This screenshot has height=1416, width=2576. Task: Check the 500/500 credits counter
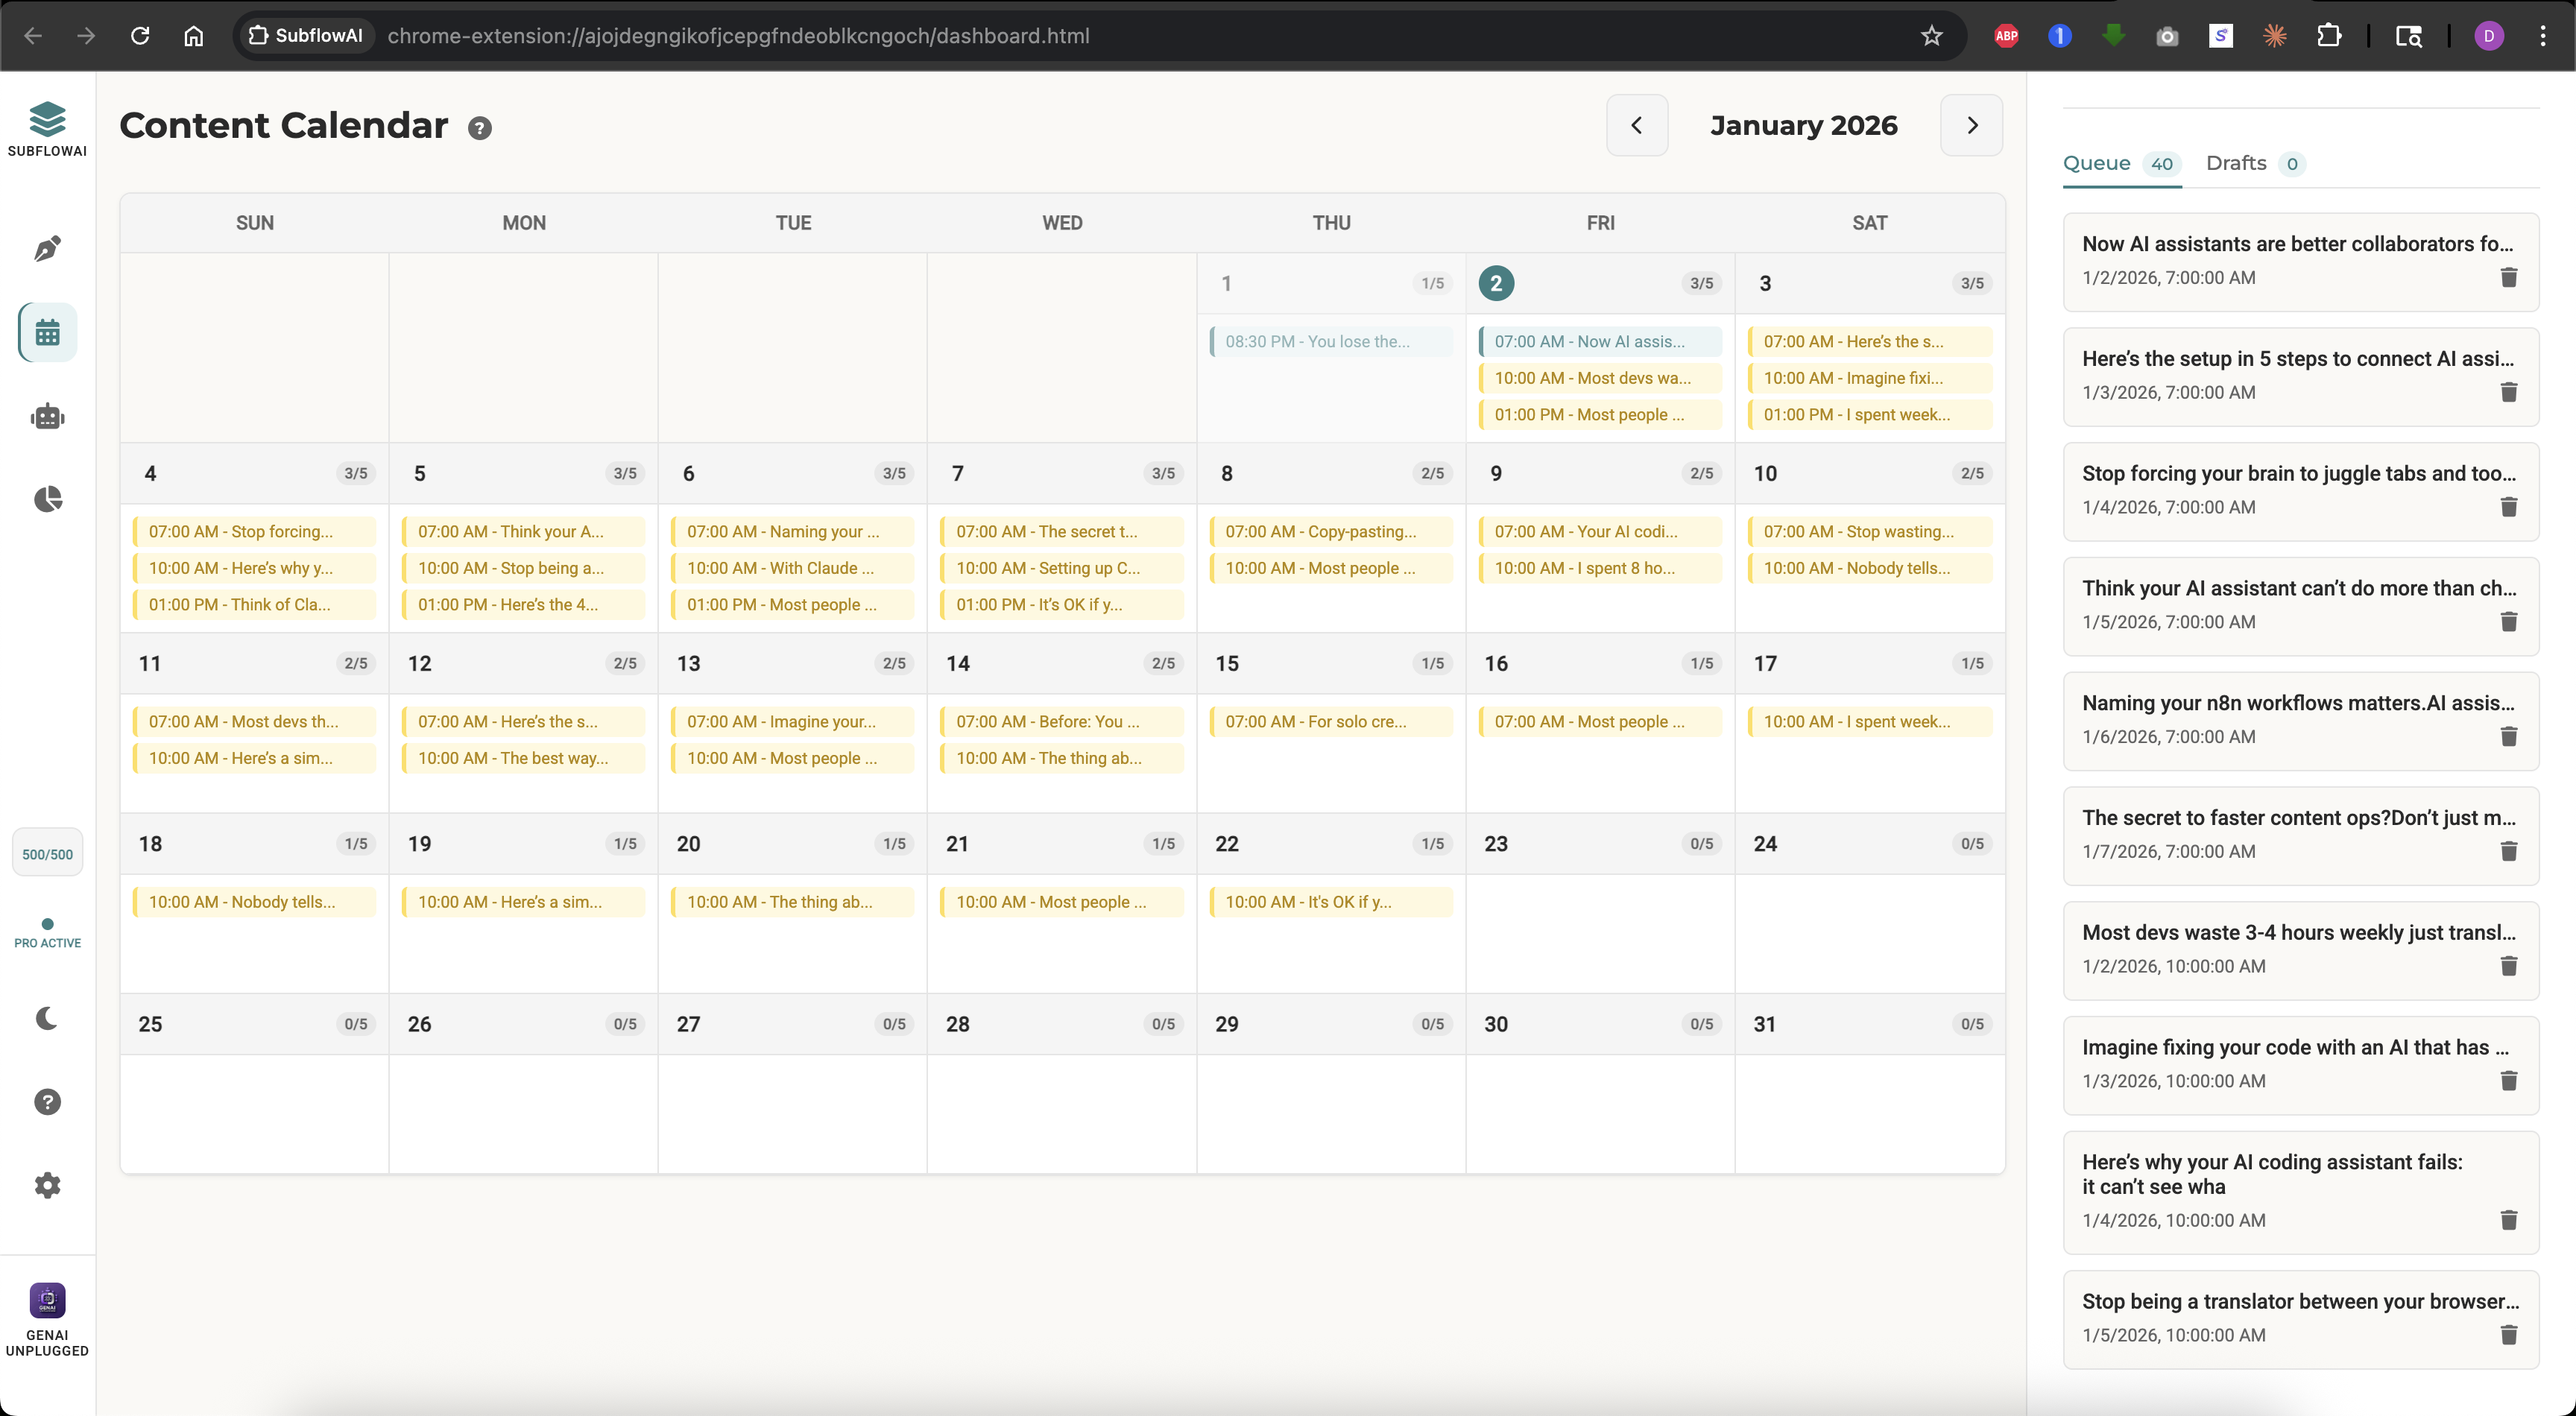[x=47, y=852]
